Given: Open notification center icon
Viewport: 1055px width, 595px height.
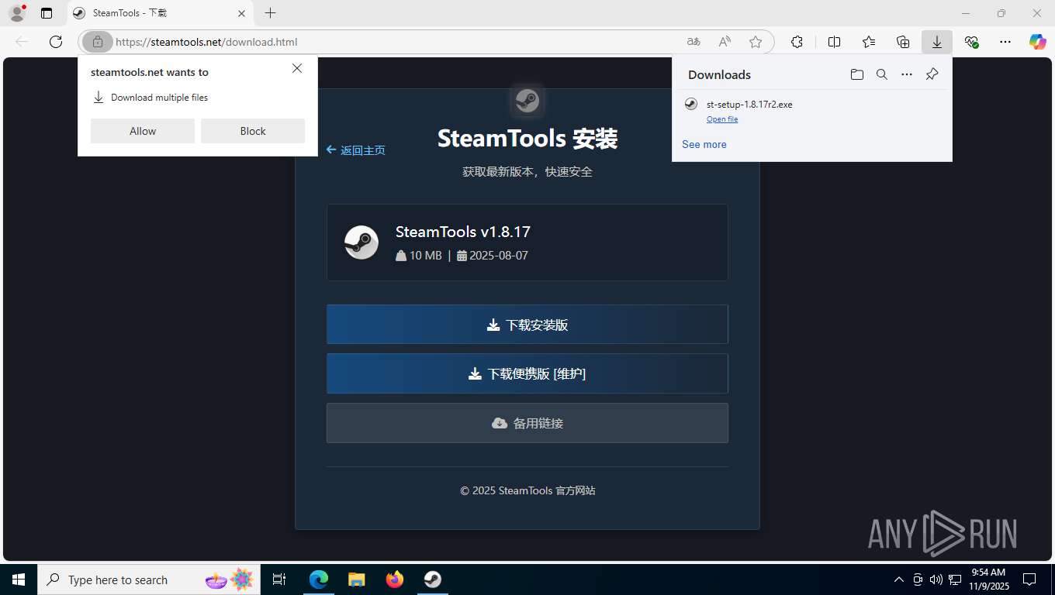Looking at the screenshot, I should click(x=1029, y=580).
